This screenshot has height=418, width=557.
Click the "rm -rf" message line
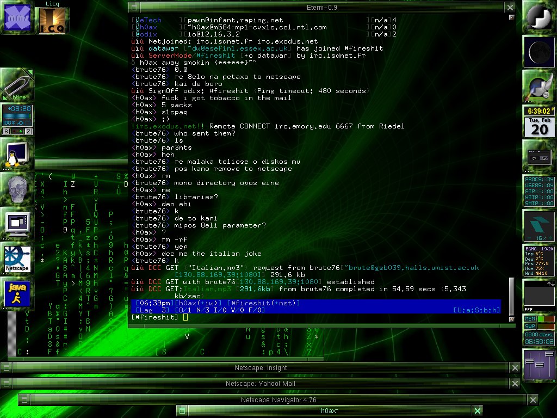(x=159, y=239)
